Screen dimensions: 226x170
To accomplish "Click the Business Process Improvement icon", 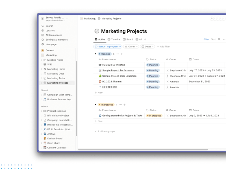I will (x=45, y=99).
